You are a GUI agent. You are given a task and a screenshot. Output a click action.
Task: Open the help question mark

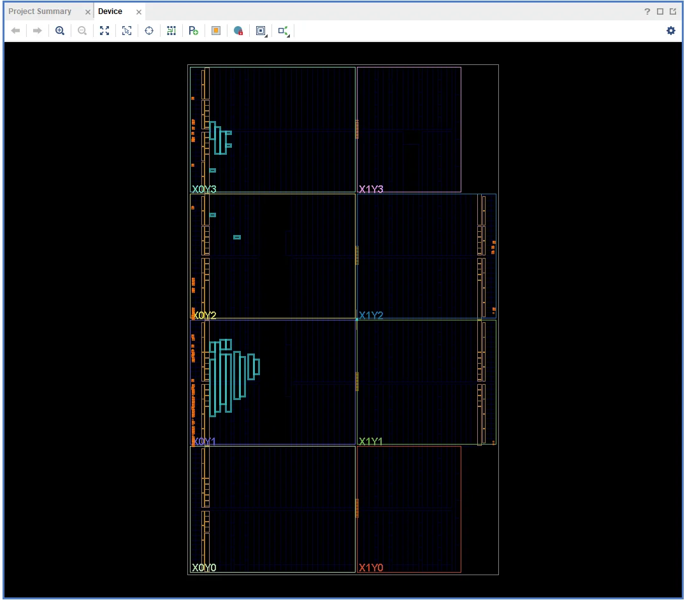[647, 12]
